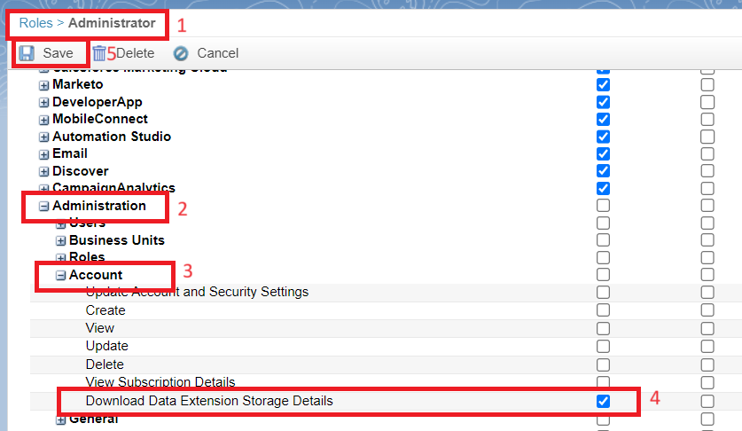The height and width of the screenshot is (431, 742).
Task: Check the Administration deny checkbox
Action: [707, 206]
